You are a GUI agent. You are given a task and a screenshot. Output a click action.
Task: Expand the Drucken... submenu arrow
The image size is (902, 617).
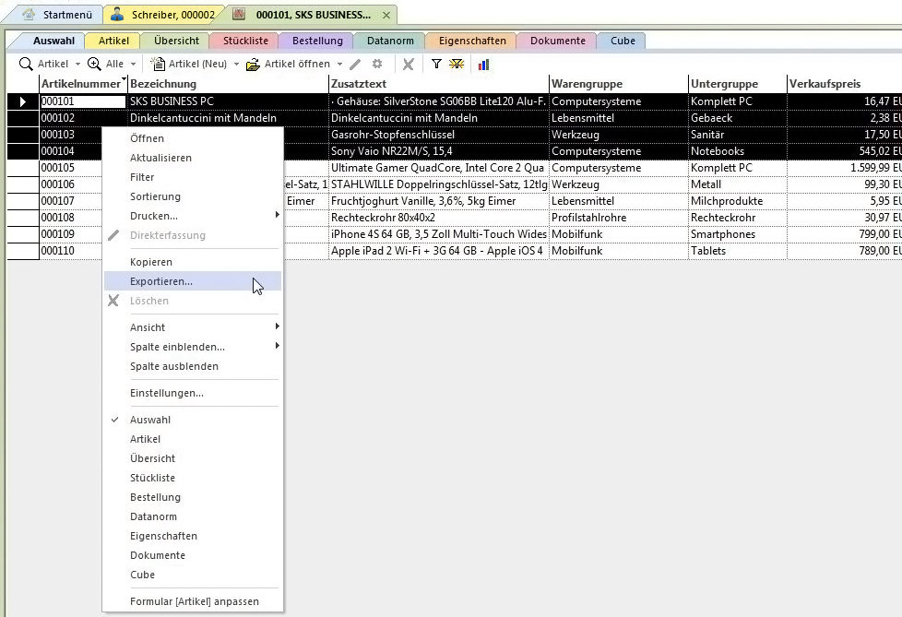(278, 215)
